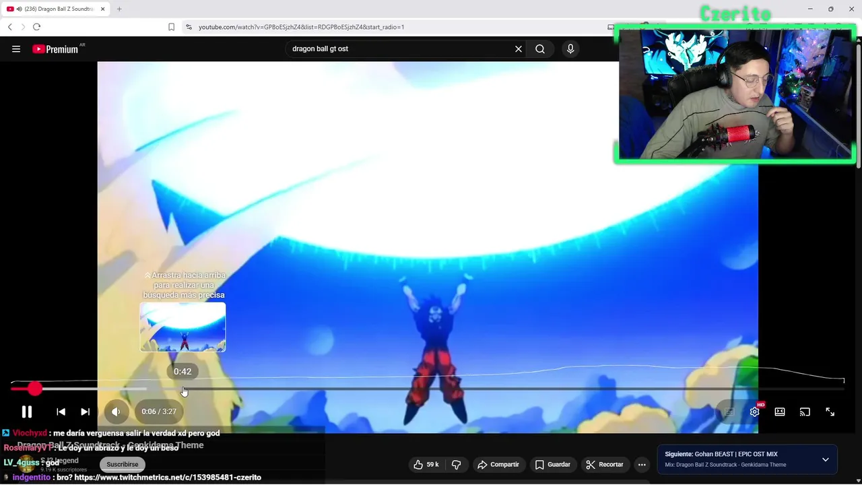The height and width of the screenshot is (485, 862).
Task: Click the browser address bar URL
Action: 302,27
